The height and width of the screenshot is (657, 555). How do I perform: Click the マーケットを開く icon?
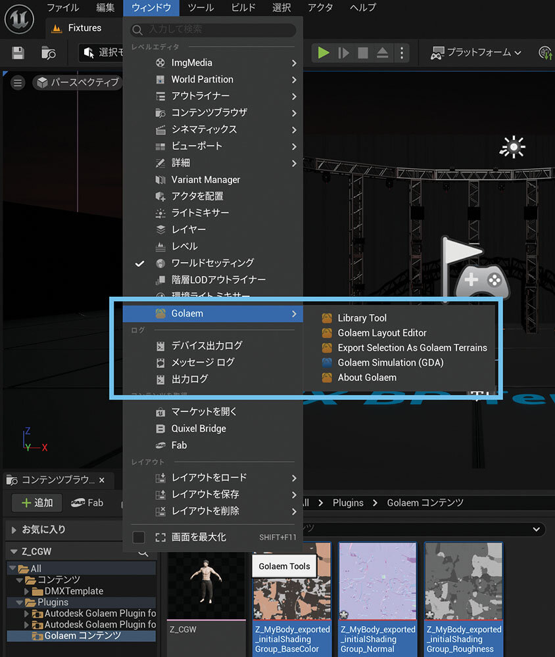[160, 413]
